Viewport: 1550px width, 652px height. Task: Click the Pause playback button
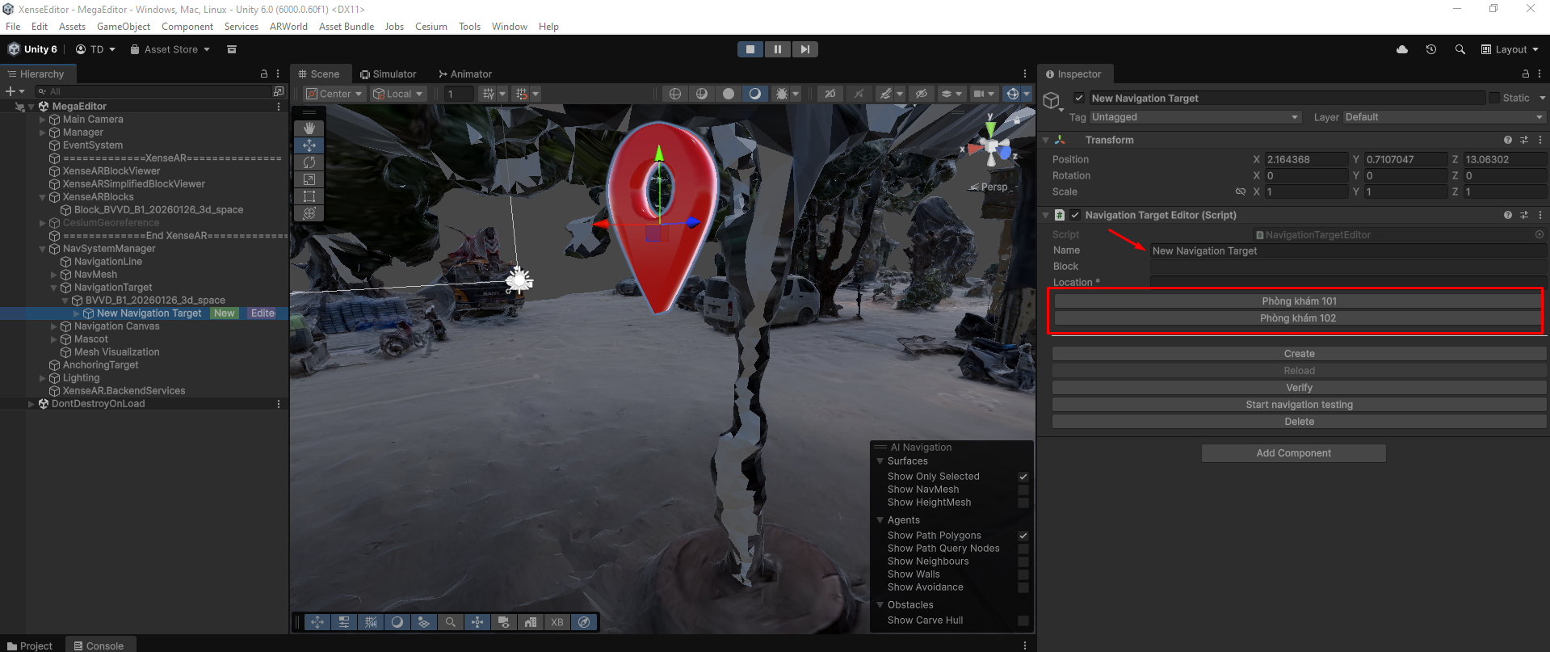(x=777, y=49)
